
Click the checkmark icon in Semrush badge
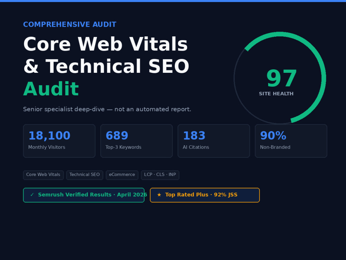(32, 195)
